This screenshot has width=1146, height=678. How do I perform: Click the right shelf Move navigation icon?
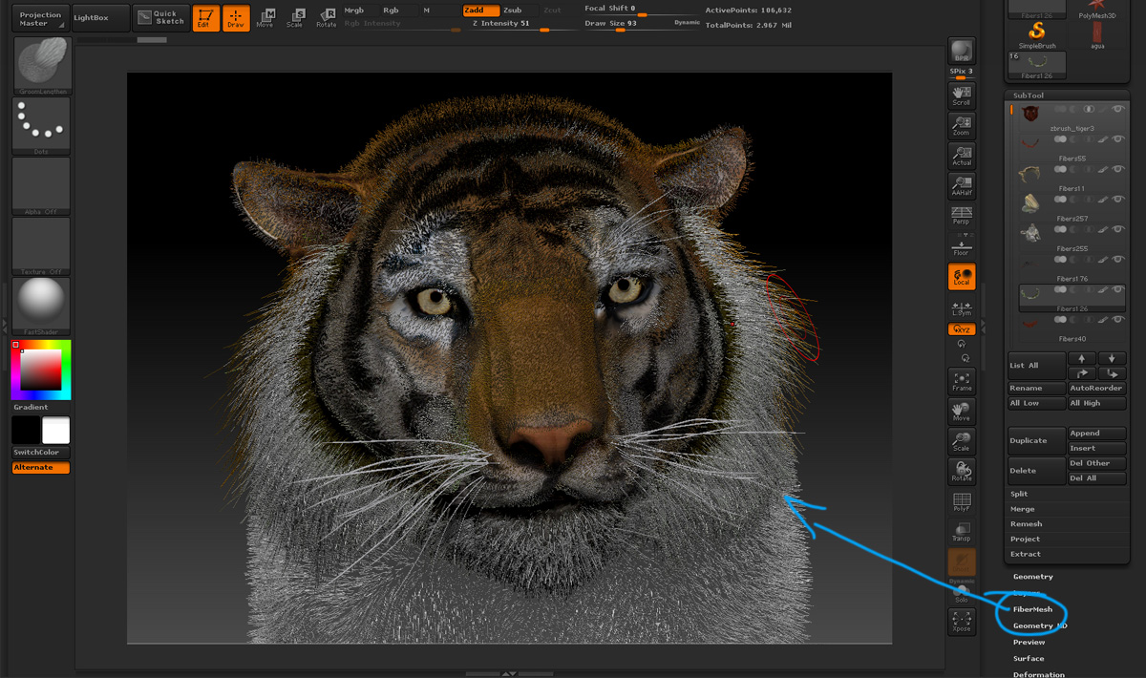click(x=962, y=412)
